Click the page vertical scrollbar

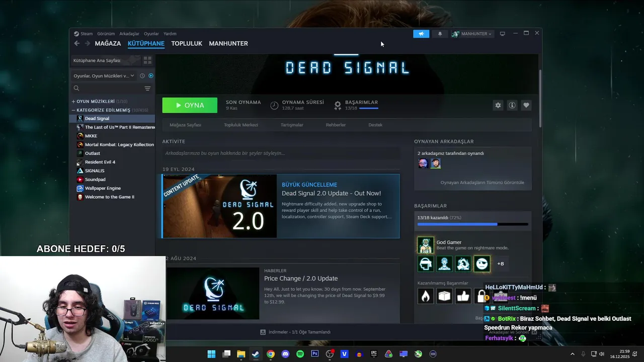540,99
